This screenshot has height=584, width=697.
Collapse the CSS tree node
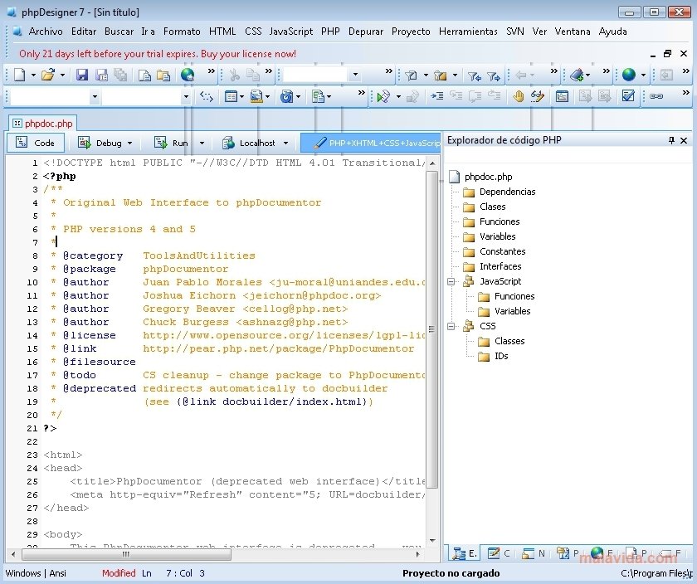tap(451, 326)
